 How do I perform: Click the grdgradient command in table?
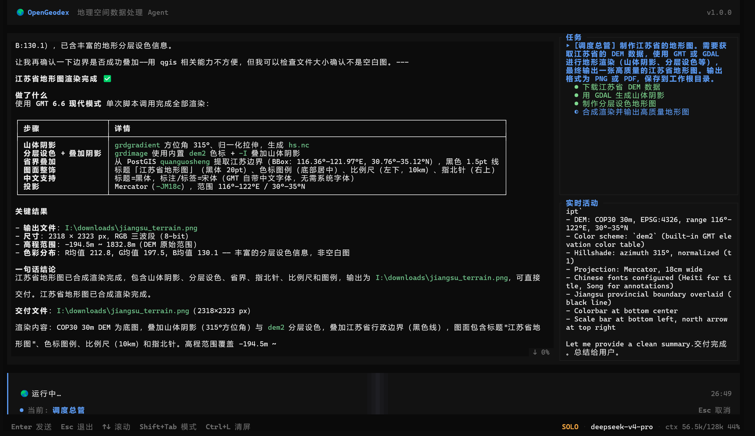pyautogui.click(x=137, y=145)
